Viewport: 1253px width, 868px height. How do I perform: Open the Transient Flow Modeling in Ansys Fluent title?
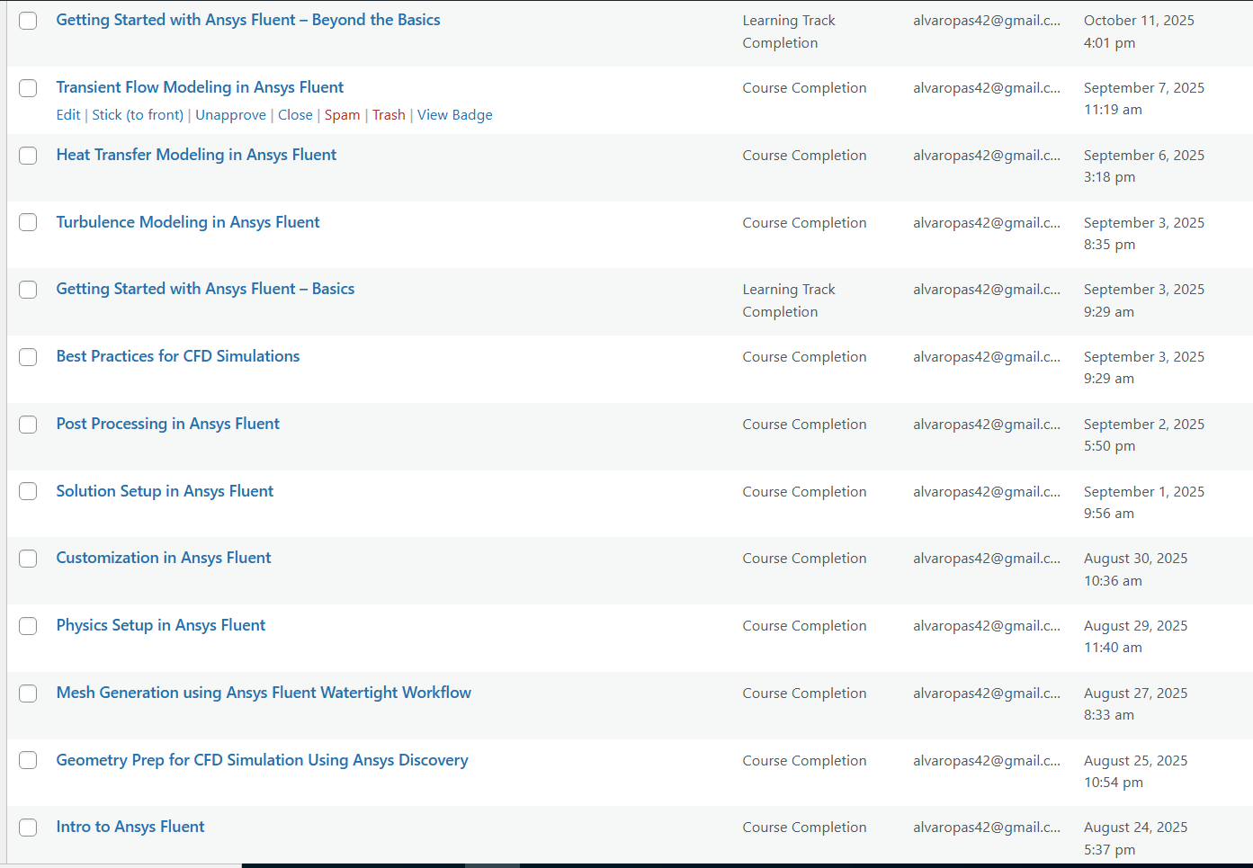pyautogui.click(x=200, y=87)
